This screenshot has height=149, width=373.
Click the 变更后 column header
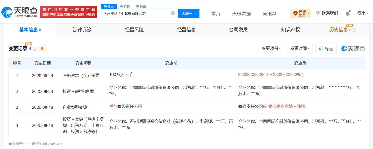pyautogui.click(x=300, y=63)
